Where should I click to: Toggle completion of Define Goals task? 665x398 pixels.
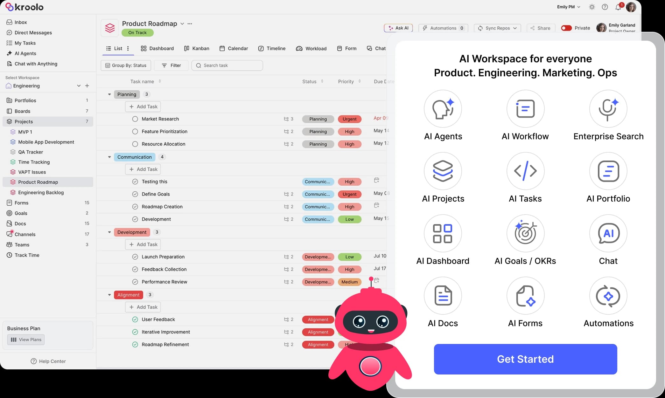tap(135, 194)
